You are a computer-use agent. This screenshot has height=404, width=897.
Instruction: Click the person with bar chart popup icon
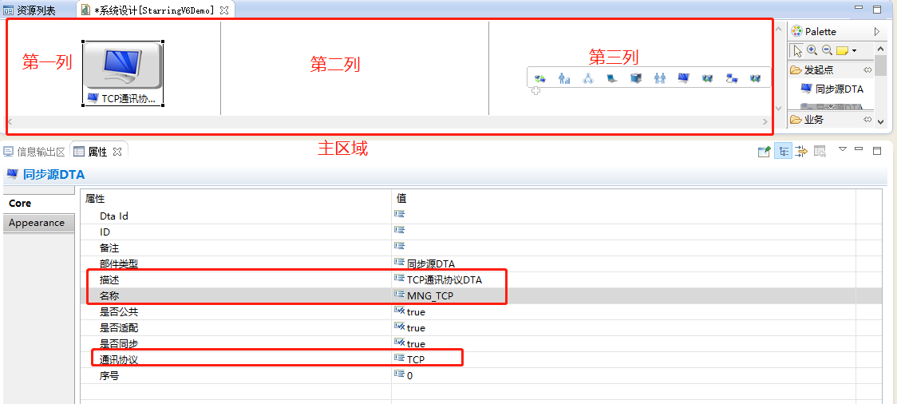tap(565, 78)
